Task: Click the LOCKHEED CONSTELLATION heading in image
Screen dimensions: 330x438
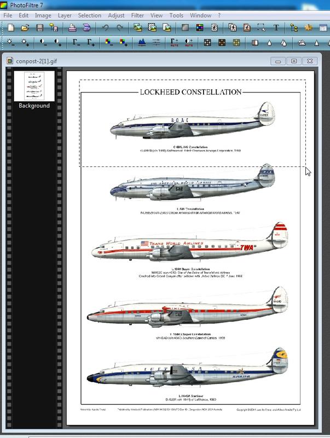Action: click(190, 92)
